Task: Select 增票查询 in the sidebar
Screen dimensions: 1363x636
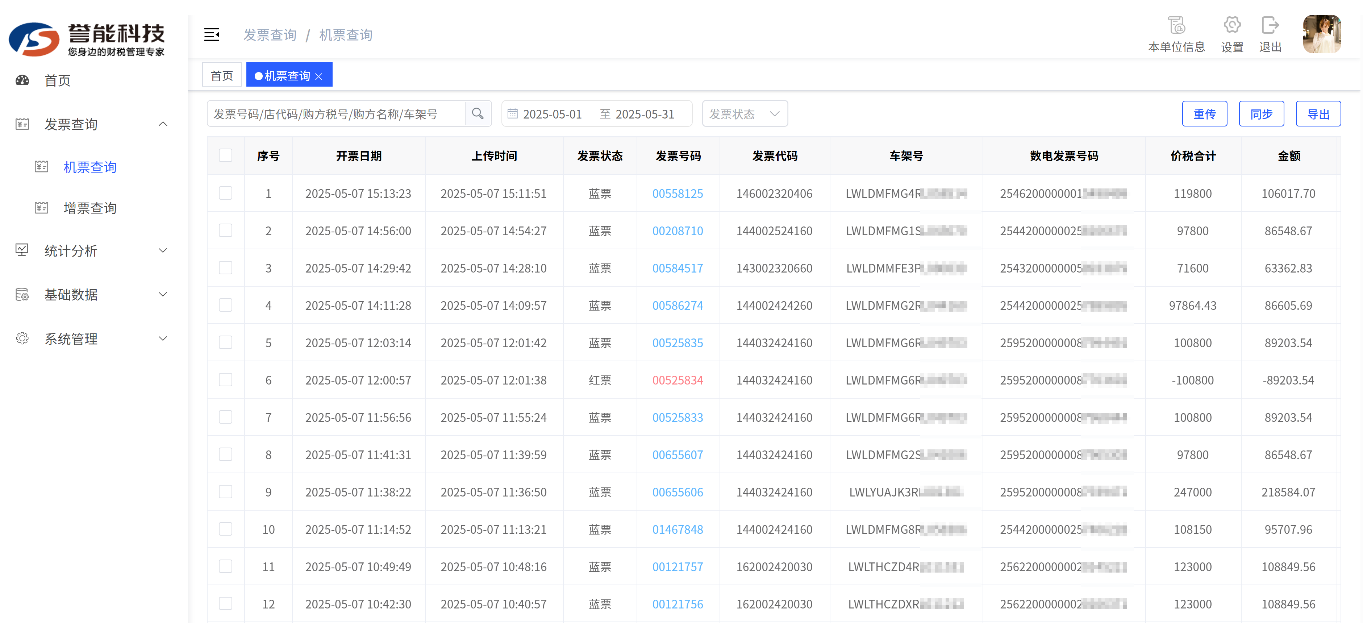Action: [90, 208]
